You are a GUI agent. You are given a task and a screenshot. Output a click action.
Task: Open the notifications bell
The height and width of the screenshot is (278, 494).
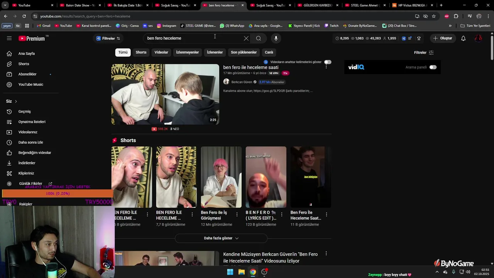click(463, 38)
